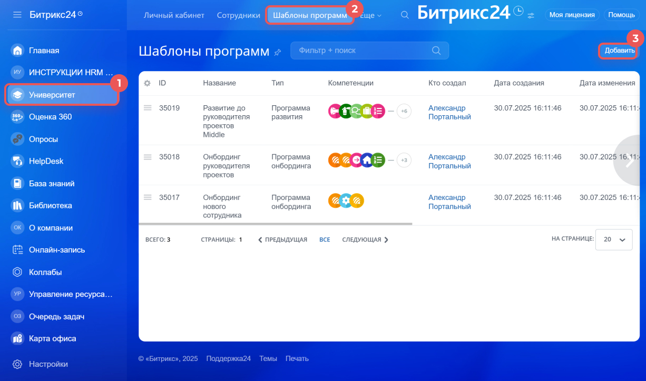Pin the Шаблоны программ page

[278, 52]
